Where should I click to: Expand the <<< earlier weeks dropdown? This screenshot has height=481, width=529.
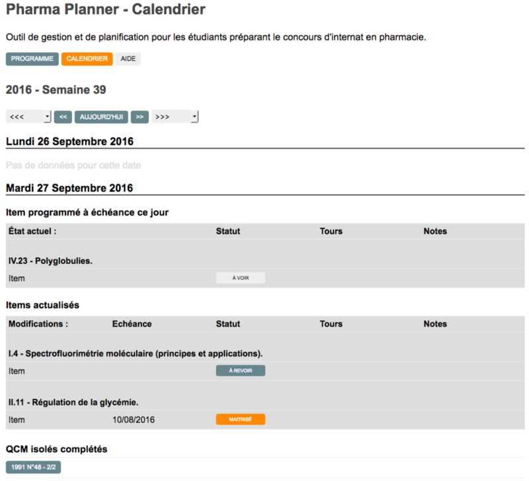click(x=28, y=117)
